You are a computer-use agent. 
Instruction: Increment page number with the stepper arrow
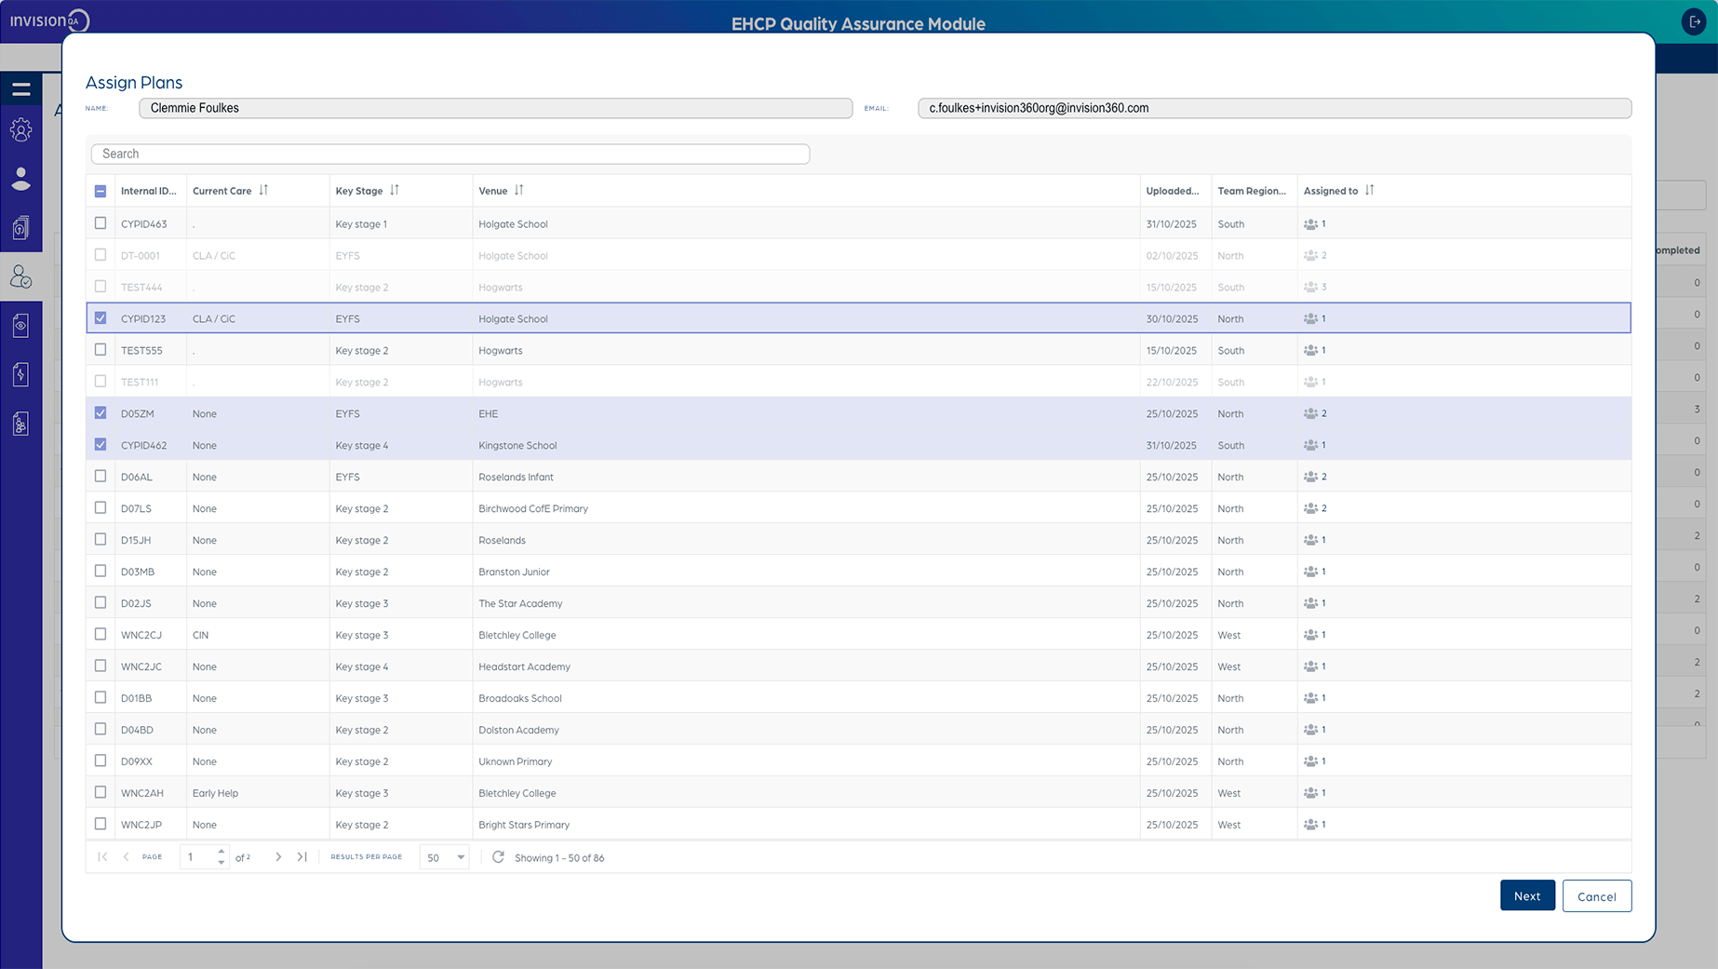point(221,851)
